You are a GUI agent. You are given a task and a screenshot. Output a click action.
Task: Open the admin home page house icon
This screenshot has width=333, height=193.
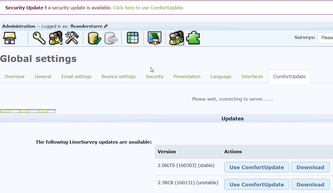[x=10, y=38]
